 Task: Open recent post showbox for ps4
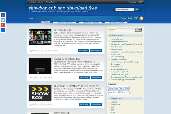(117, 67)
